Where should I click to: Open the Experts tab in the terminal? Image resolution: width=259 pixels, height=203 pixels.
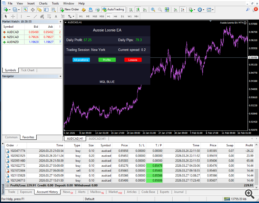pos(164,192)
